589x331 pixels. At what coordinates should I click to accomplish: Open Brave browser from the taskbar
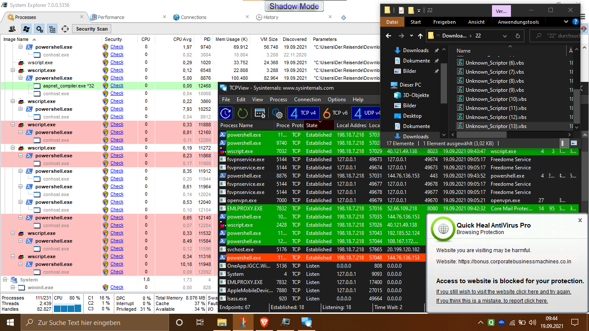tap(263, 322)
